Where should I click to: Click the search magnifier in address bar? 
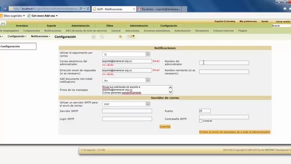81,9
